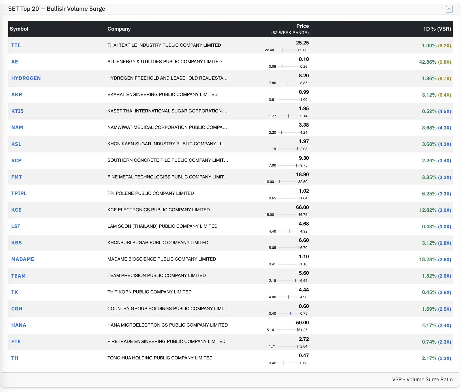Select Khonburi Sugar company name

pyautogui.click(x=158, y=243)
